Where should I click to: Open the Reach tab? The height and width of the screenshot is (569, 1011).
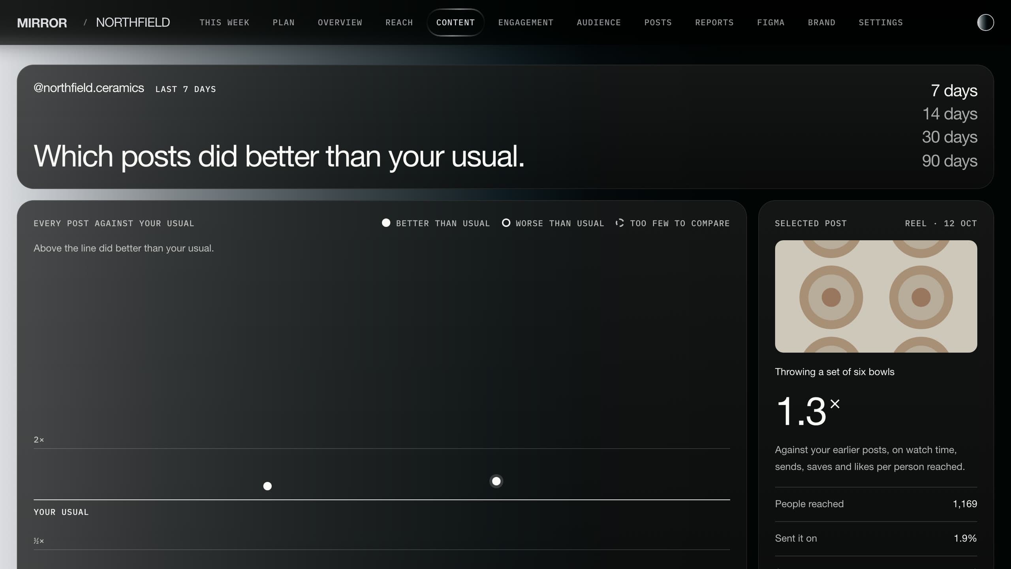(x=399, y=23)
